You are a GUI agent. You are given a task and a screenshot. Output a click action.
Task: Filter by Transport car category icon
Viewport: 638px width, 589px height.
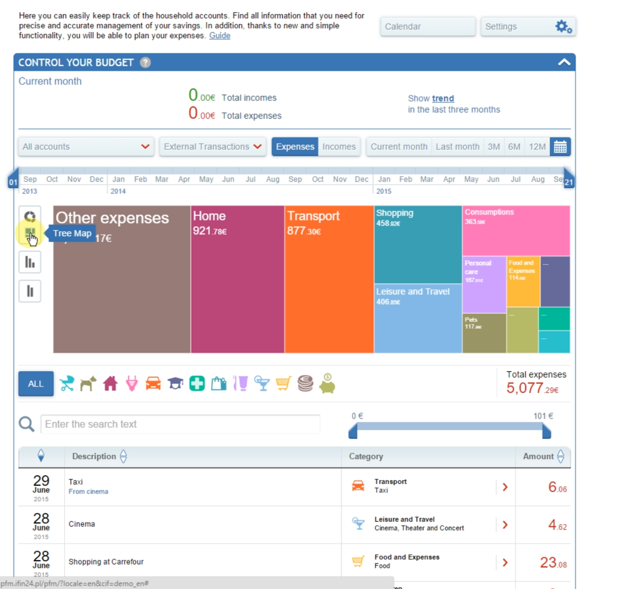coord(153,383)
